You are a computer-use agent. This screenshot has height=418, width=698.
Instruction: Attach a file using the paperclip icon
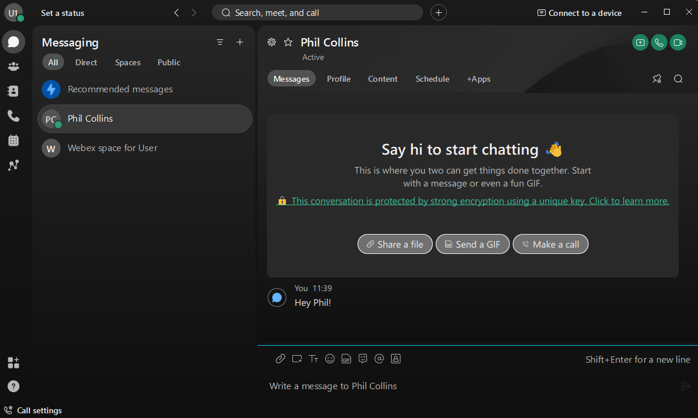[x=280, y=359]
